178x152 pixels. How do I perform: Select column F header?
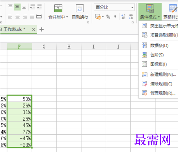coord(20,46)
